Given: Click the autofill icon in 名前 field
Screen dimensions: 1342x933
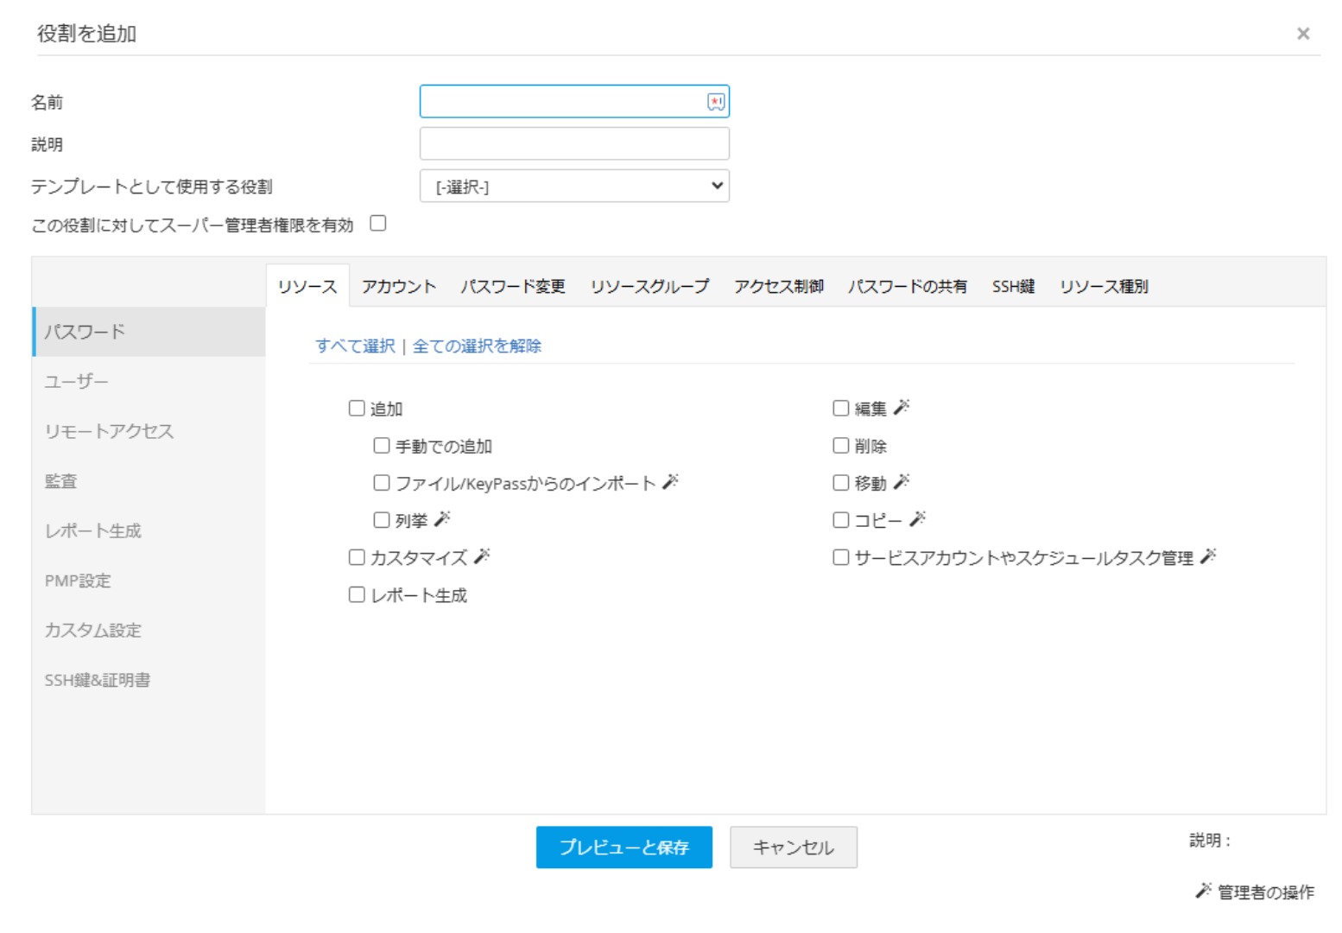Looking at the screenshot, I should (x=716, y=102).
